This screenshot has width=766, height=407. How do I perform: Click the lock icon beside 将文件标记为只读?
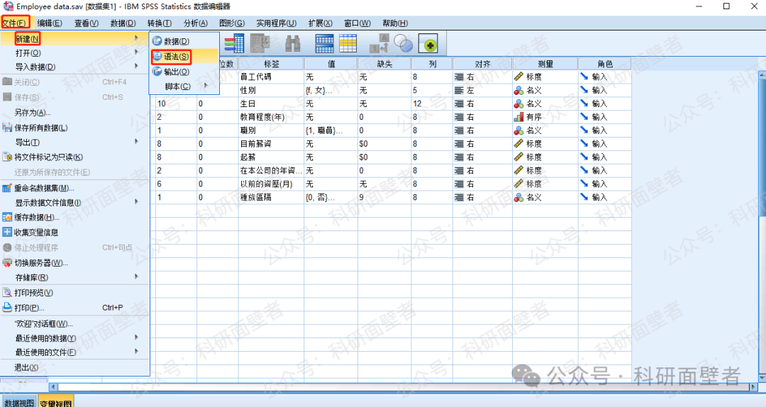(7, 157)
